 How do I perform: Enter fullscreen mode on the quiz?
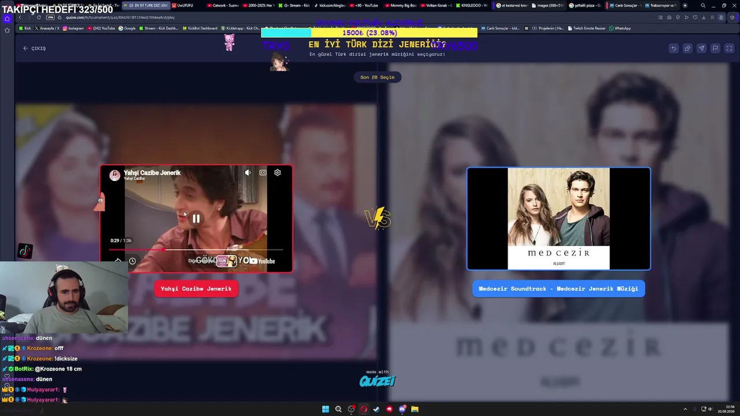tap(729, 49)
